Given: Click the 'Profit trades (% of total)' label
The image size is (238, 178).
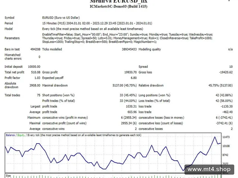Looking at the screenshot, I should tap(58, 101).
